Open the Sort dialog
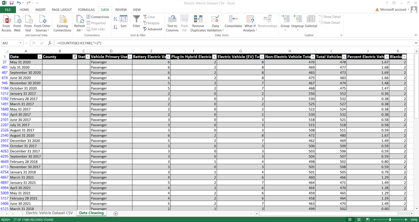 pyautogui.click(x=123, y=22)
